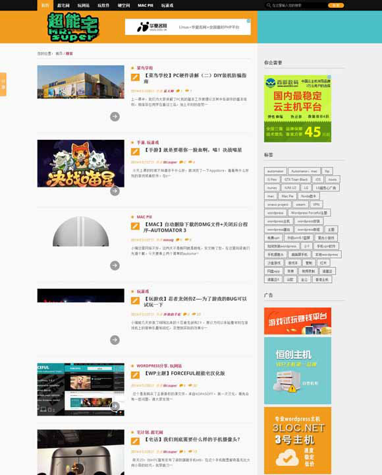Open the 【WP主题】FORCEFUL超能宅汉化版 post title
This screenshot has width=382, height=475.
pos(184,373)
